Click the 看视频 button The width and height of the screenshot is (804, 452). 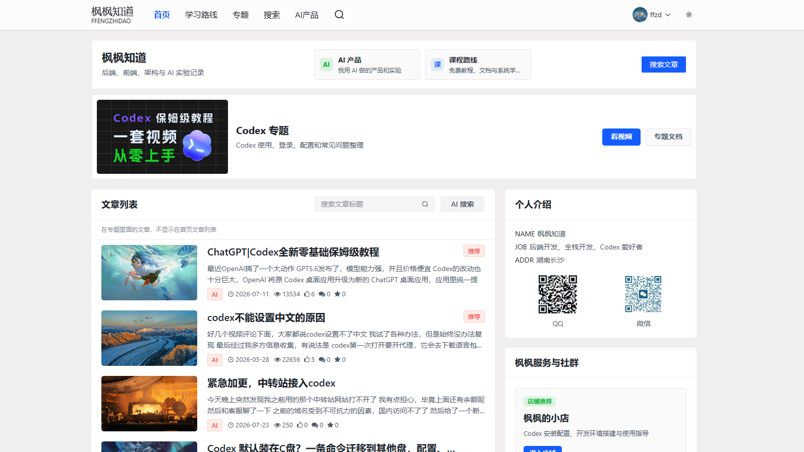coord(621,137)
